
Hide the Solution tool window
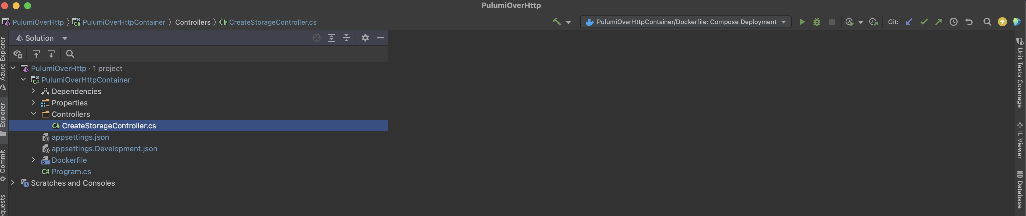point(380,38)
